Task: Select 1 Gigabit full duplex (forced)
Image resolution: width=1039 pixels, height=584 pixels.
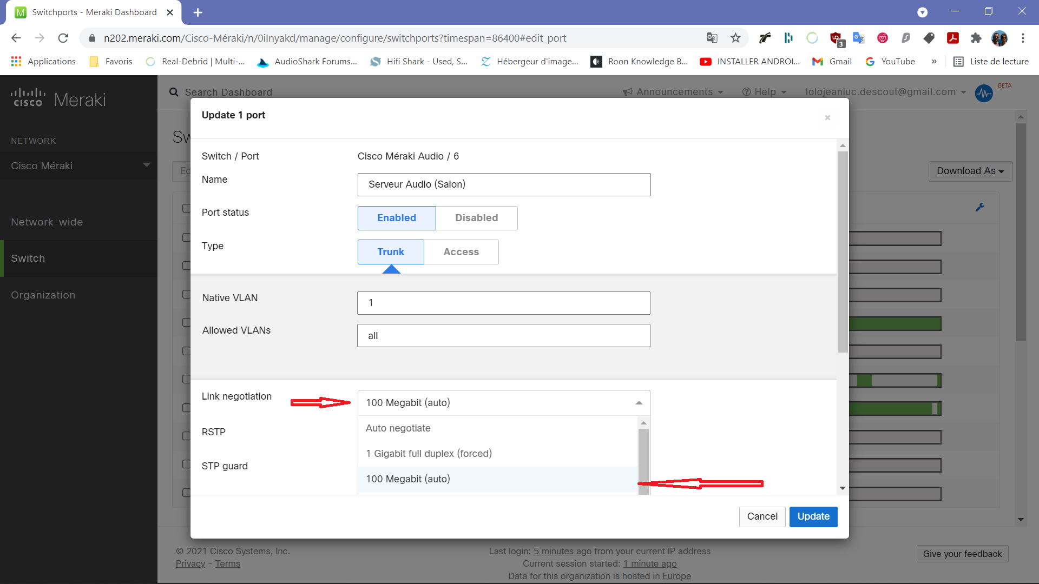Action: pyautogui.click(x=429, y=454)
